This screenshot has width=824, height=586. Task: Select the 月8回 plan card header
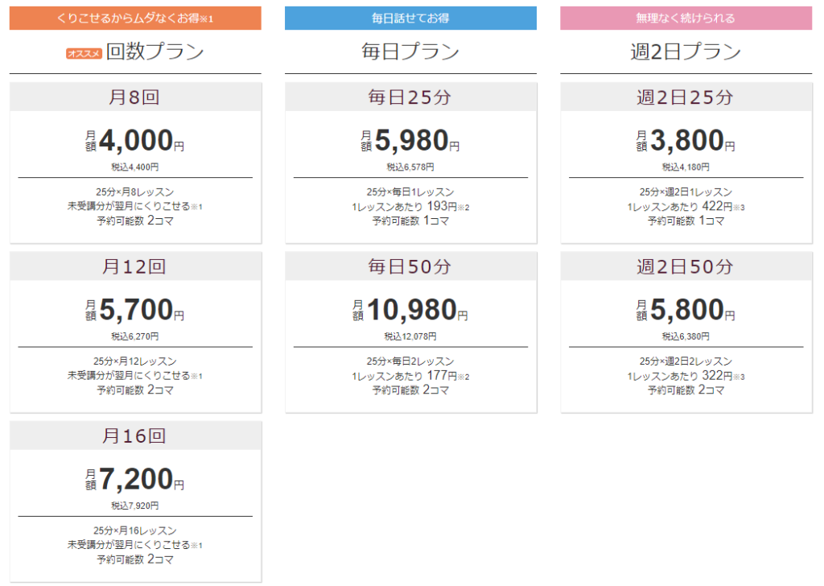tap(135, 97)
